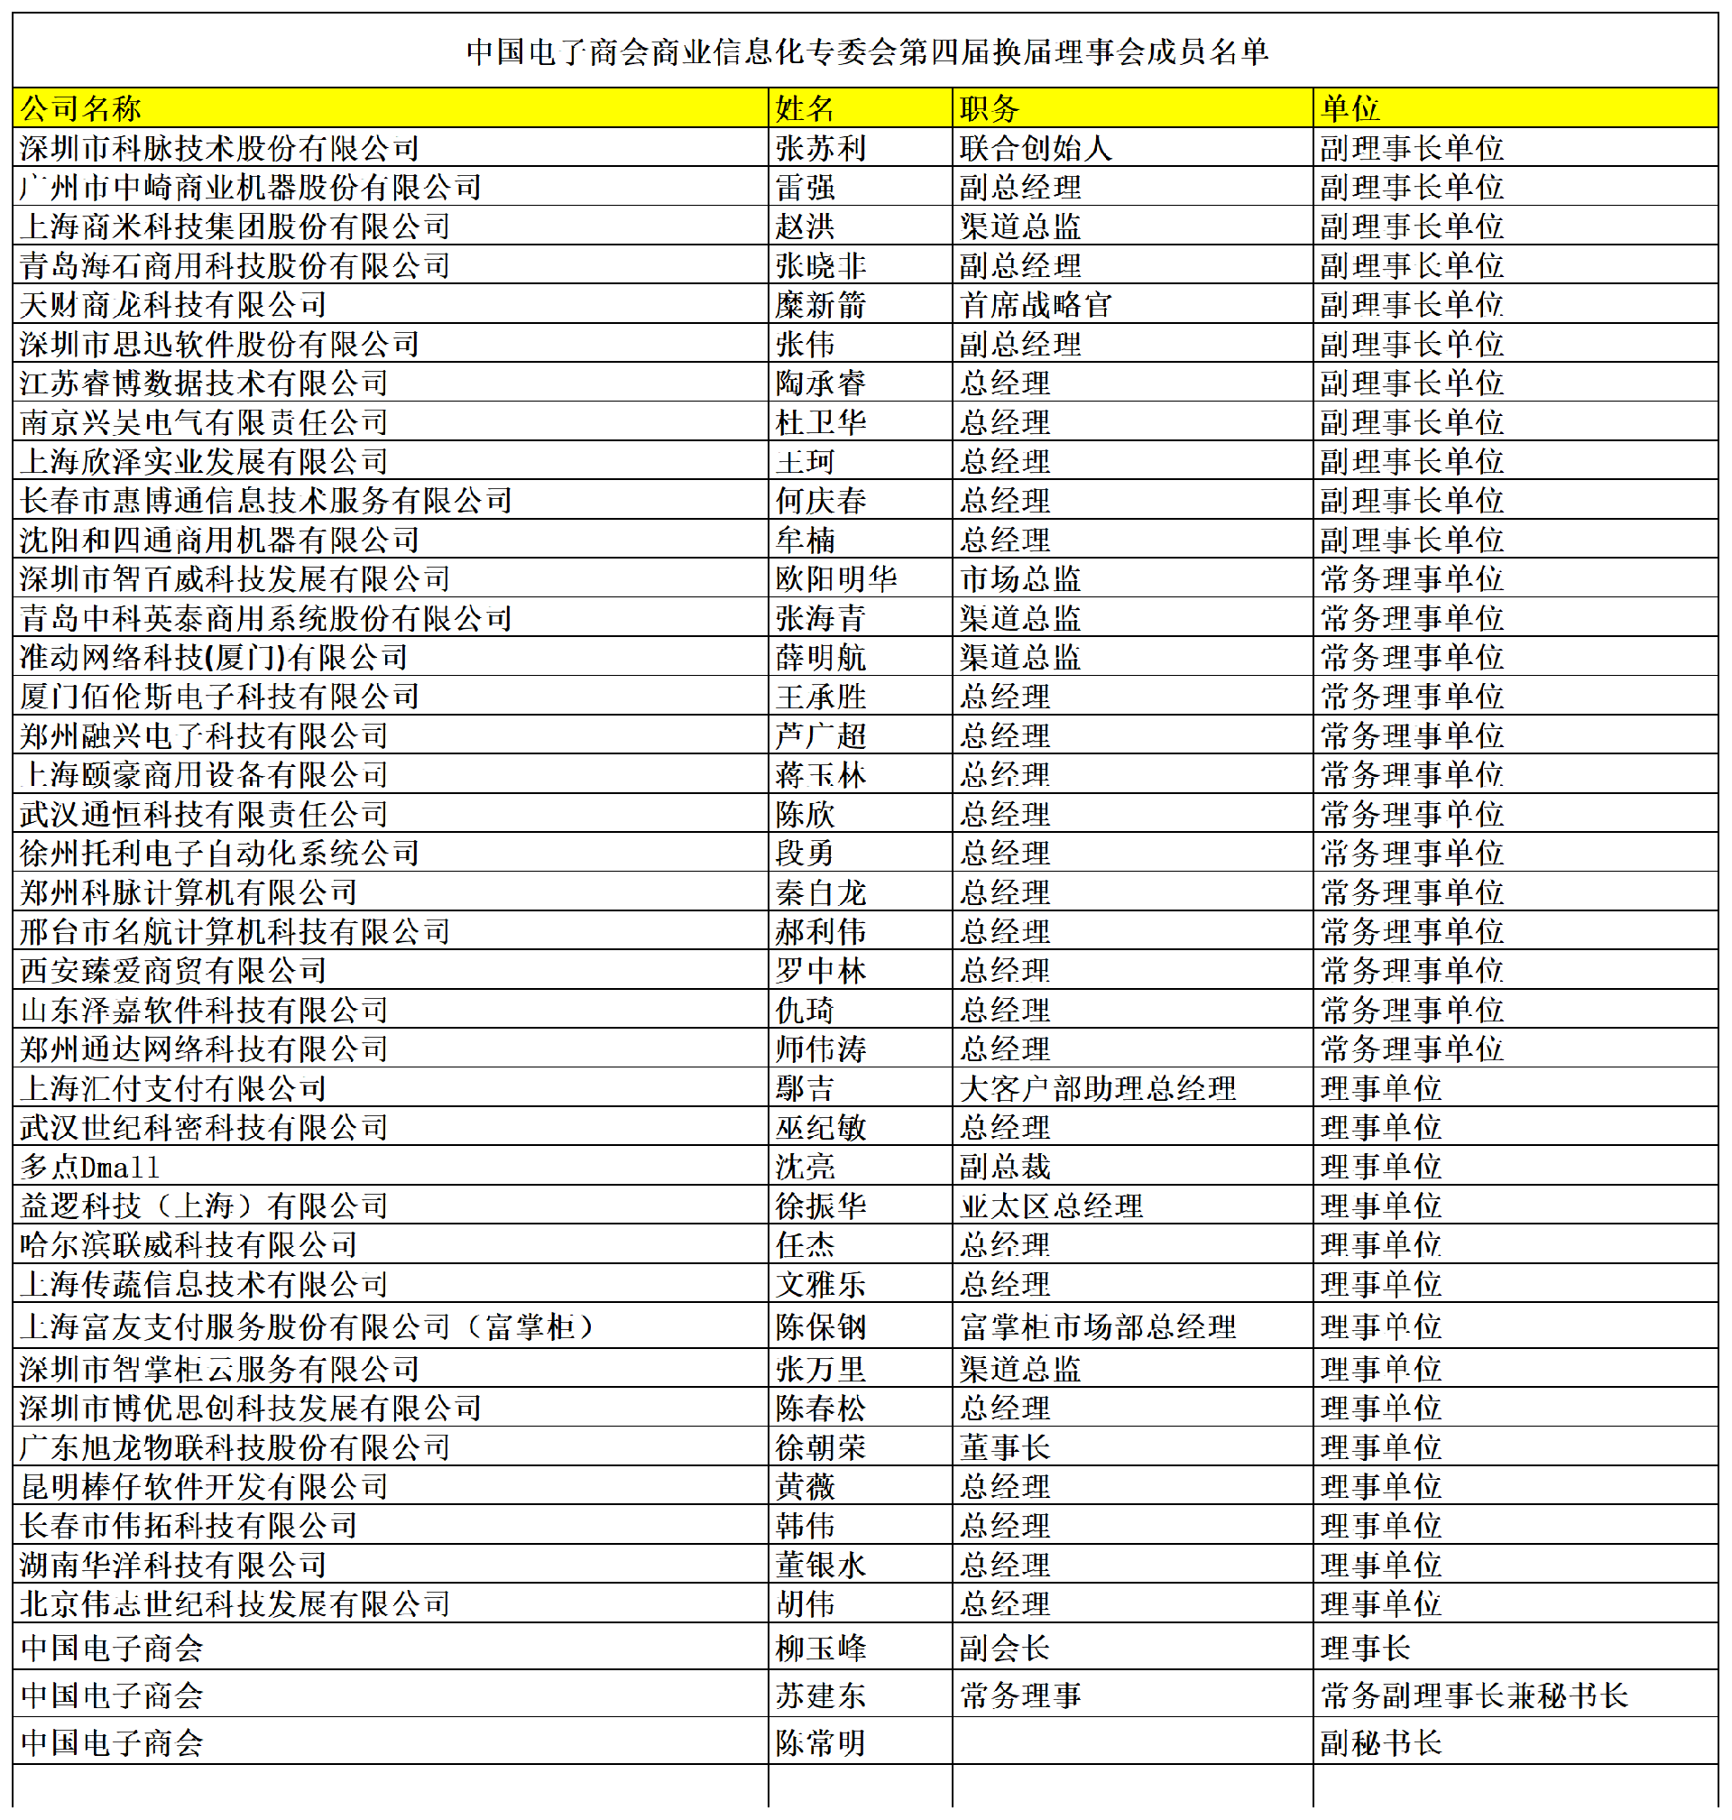Select cell 南京兴吴电气有限责任公司
Image resolution: width=1732 pixels, height=1820 pixels.
coord(391,423)
